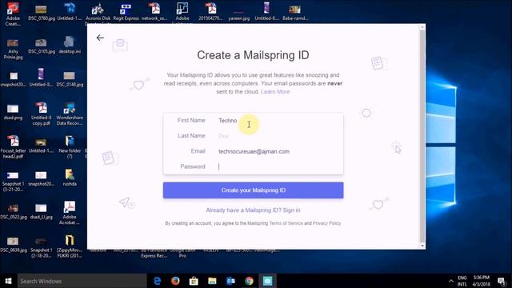512x288 pixels.
Task: Select the rushda desktop icon
Action: click(70, 178)
